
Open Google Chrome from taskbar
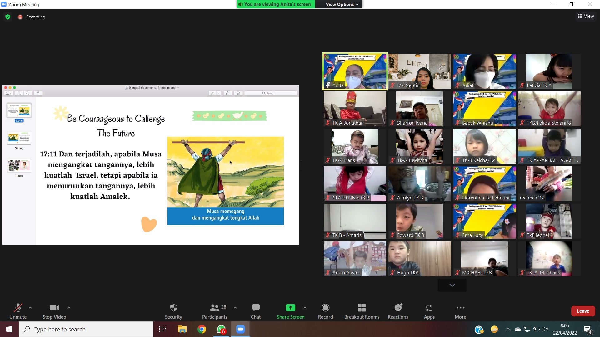(x=202, y=329)
